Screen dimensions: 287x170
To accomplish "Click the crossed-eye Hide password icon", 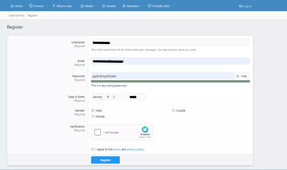I will 238,76.
